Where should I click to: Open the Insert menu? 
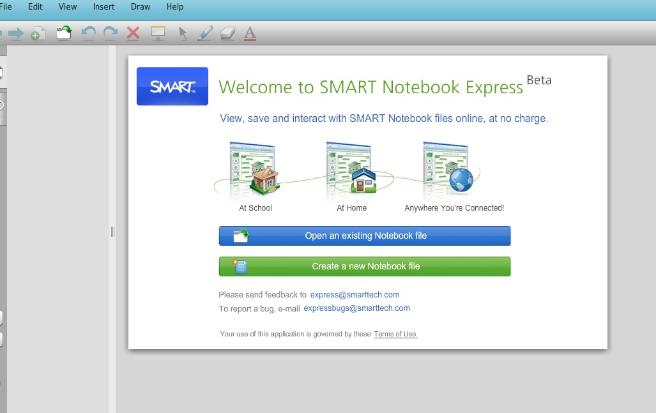point(103,6)
